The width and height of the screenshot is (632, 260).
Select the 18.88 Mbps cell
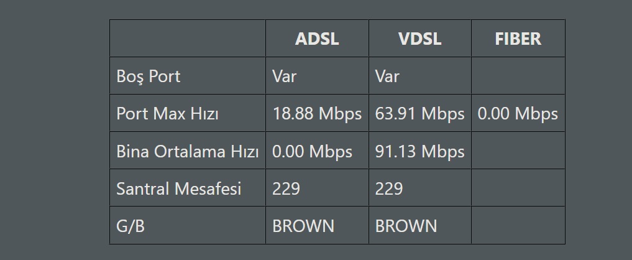[x=317, y=114]
